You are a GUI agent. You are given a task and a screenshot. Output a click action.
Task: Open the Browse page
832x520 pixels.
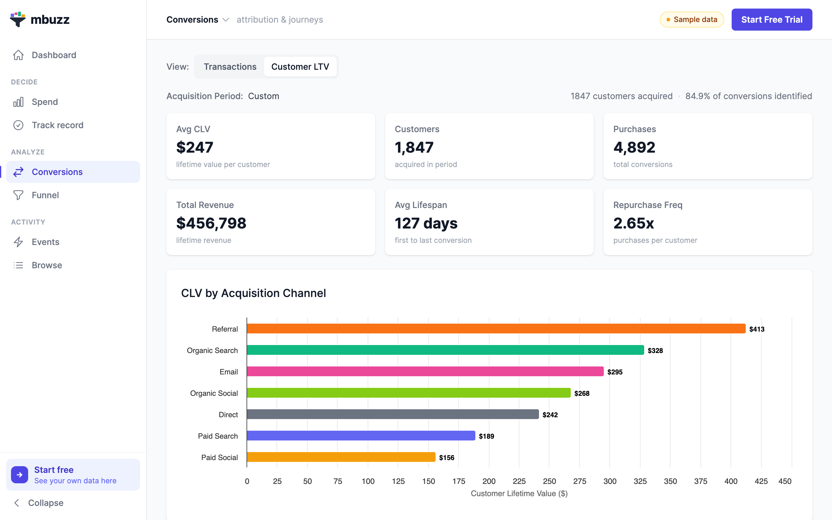coord(73,265)
